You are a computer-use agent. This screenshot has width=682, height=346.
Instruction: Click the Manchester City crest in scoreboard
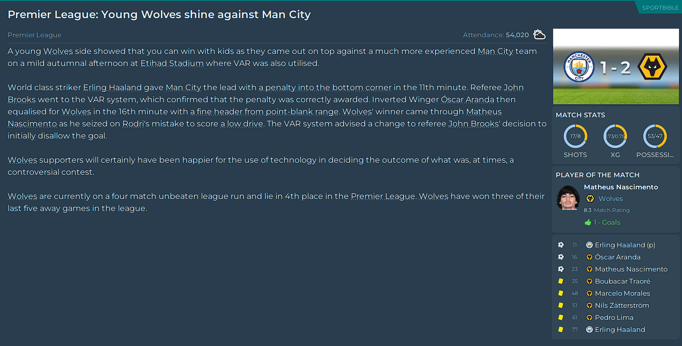coord(578,67)
